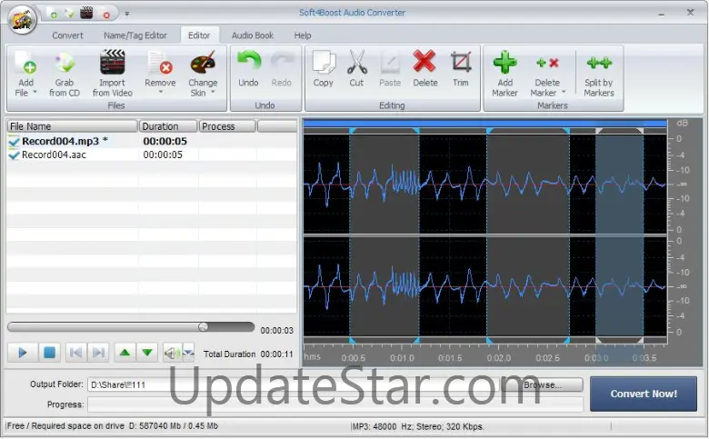Click the Add File icon
Screen dimensions: 709x439
[x=25, y=64]
